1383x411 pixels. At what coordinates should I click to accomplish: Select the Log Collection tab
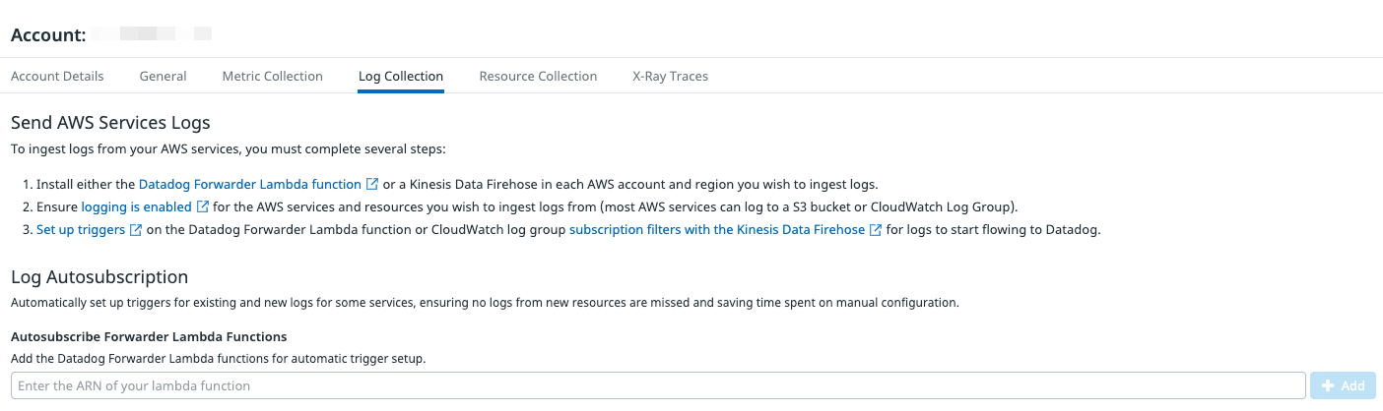(x=401, y=76)
